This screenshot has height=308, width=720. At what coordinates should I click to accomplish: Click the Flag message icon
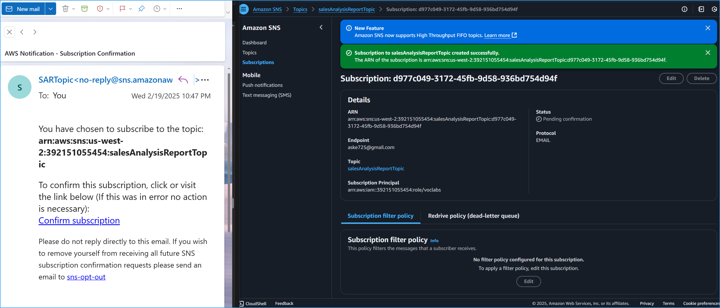point(123,9)
